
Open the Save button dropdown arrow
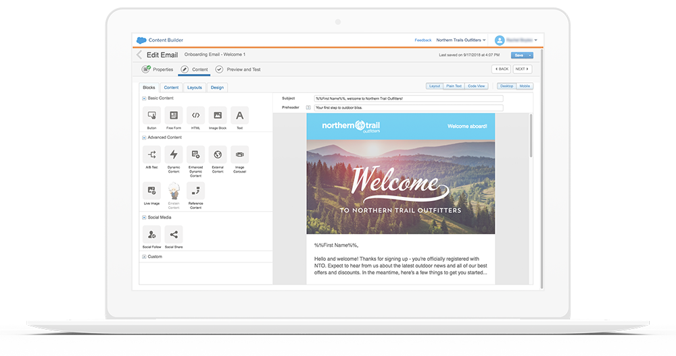(x=530, y=55)
